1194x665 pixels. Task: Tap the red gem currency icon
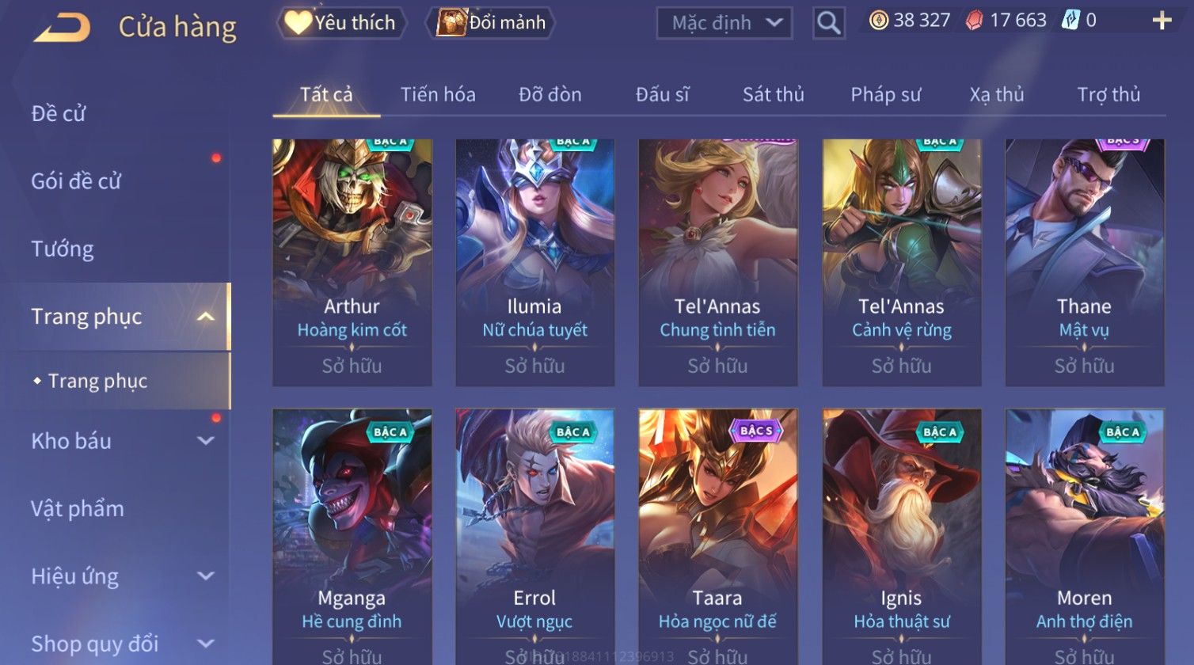[x=975, y=21]
